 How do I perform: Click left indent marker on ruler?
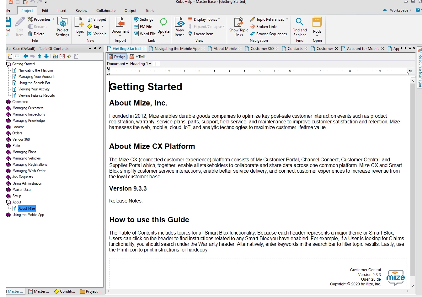point(109,74)
